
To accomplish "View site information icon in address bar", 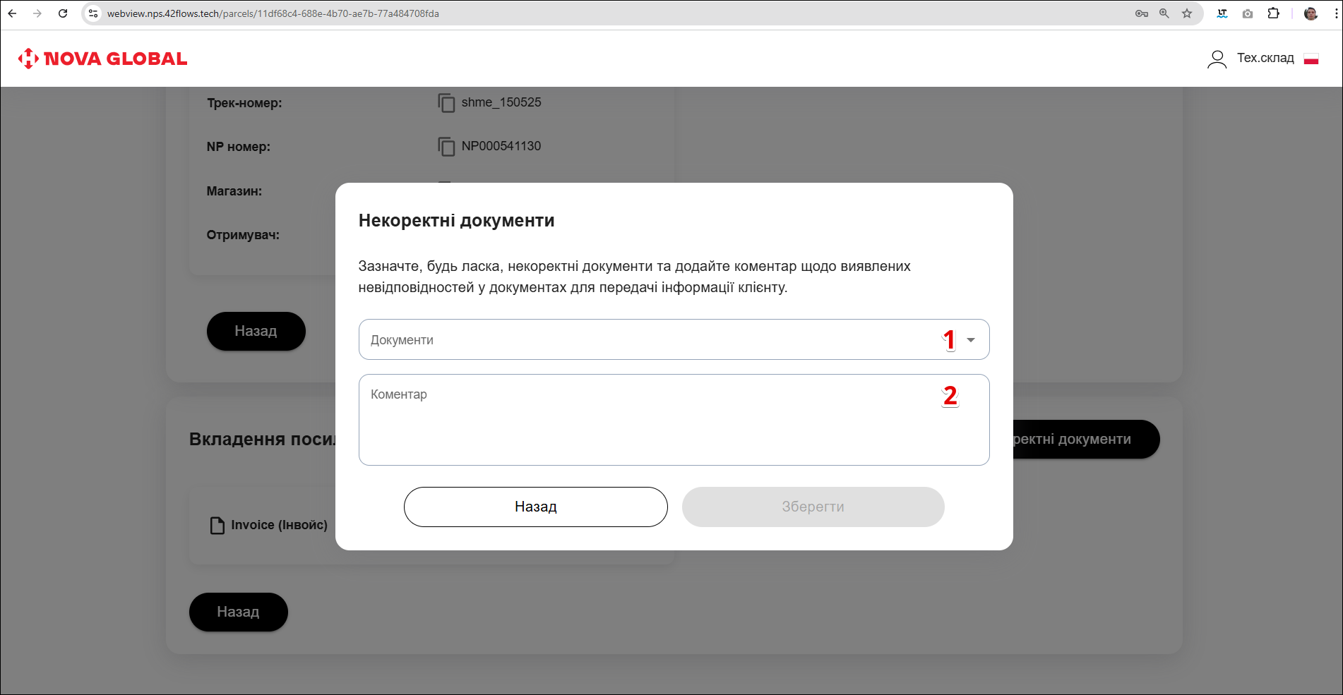I will coord(93,13).
